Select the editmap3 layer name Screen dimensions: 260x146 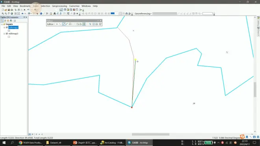[x=13, y=33]
